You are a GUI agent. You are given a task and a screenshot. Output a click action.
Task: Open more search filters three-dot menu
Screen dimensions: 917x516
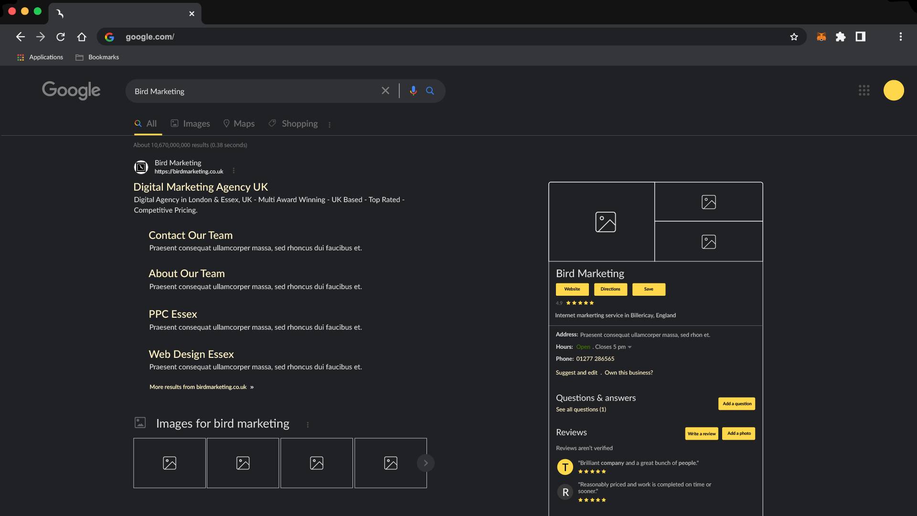tap(330, 125)
